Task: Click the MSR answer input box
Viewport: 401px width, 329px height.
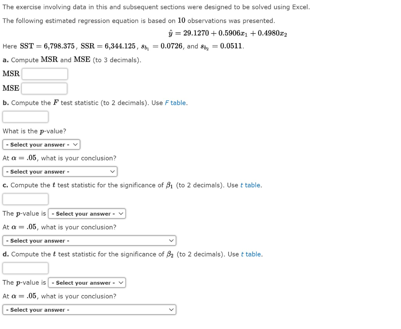Action: point(44,74)
